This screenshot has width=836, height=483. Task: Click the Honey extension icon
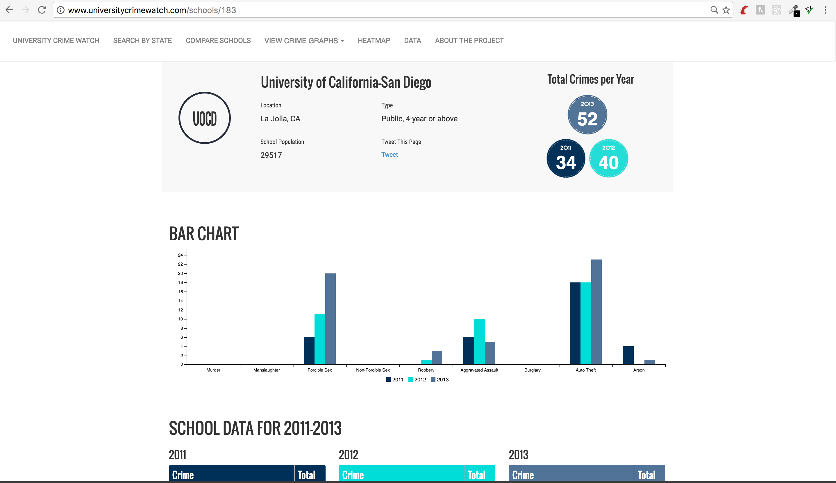(760, 10)
